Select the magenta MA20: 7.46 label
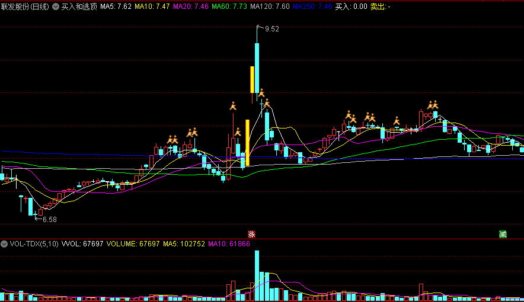The width and height of the screenshot is (524, 302). point(191,7)
